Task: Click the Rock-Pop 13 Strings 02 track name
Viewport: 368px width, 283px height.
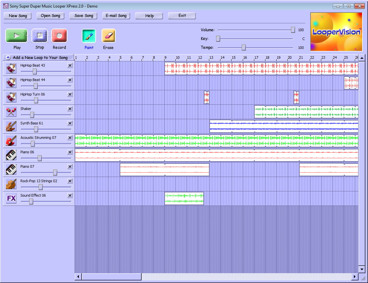Action: coord(39,181)
